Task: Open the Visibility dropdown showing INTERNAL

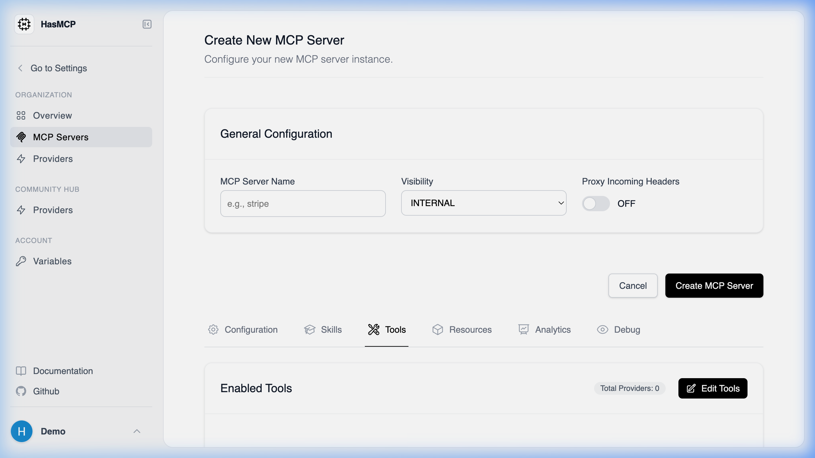Action: [484, 203]
